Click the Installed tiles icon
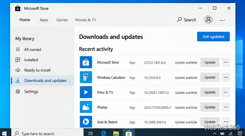This screenshot has width=245, height=136. (x=18, y=60)
